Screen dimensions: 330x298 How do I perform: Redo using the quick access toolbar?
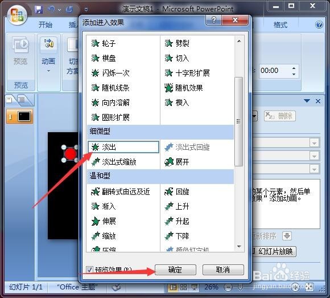[x=69, y=10]
